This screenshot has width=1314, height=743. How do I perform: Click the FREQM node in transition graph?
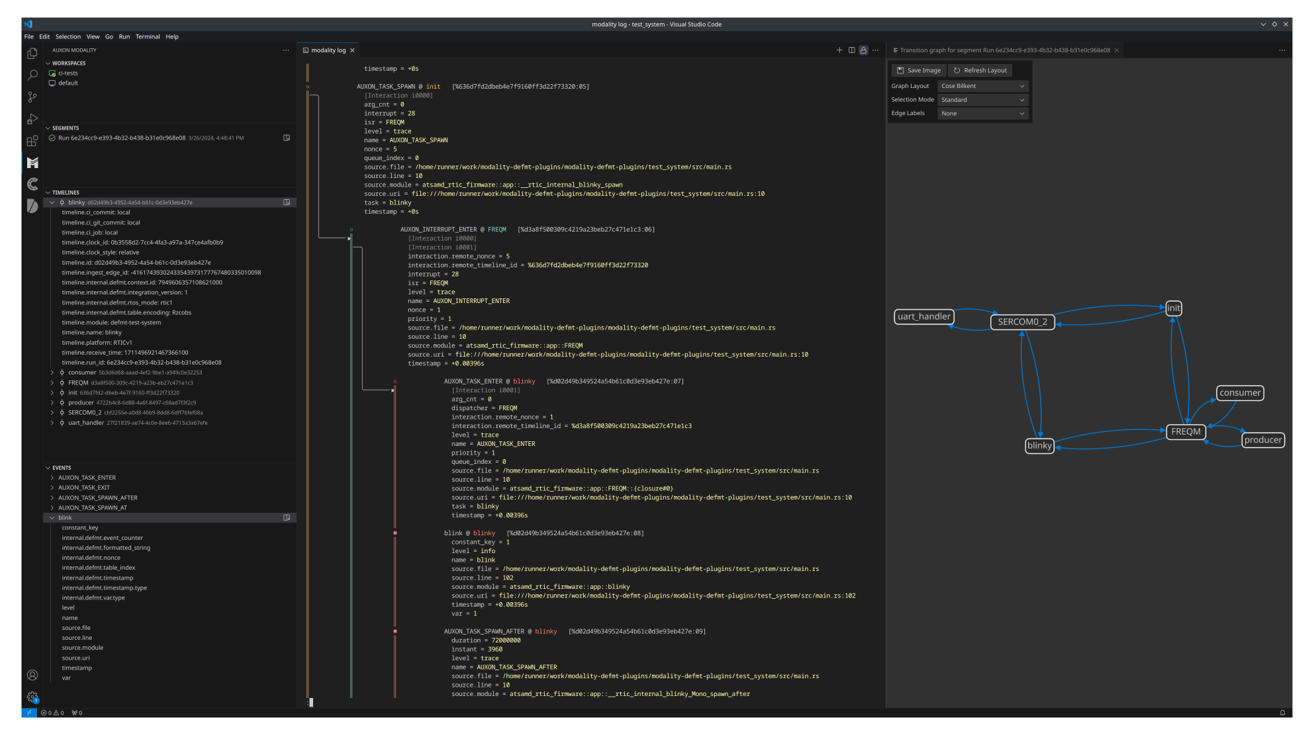coord(1185,432)
